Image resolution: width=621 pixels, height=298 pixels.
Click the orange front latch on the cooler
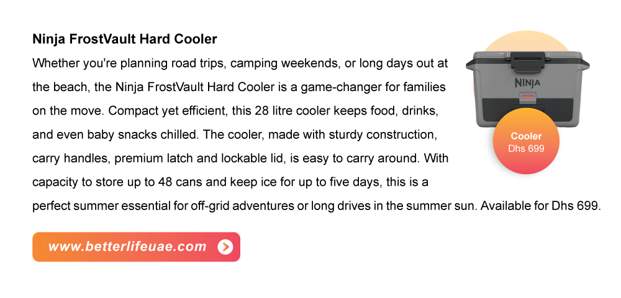[x=527, y=96]
